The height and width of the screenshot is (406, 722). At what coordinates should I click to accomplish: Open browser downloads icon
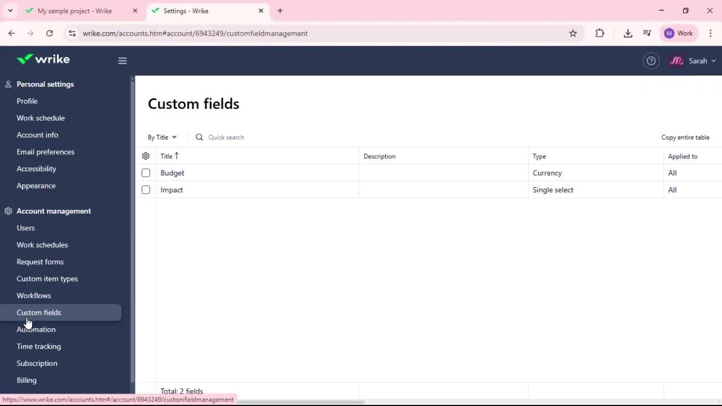(628, 33)
